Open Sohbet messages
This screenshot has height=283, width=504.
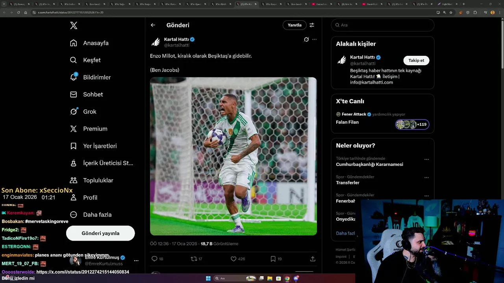click(86, 94)
